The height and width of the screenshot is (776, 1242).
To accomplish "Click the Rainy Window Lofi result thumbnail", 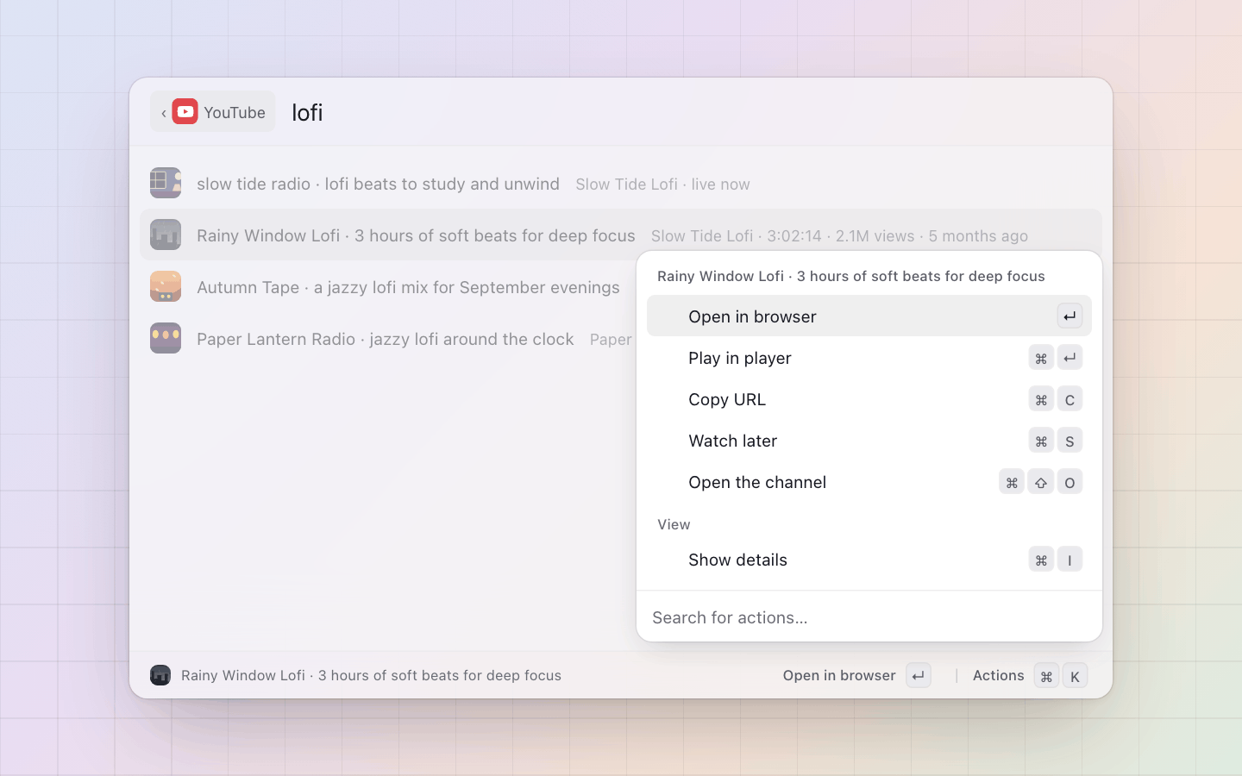I will (166, 235).
